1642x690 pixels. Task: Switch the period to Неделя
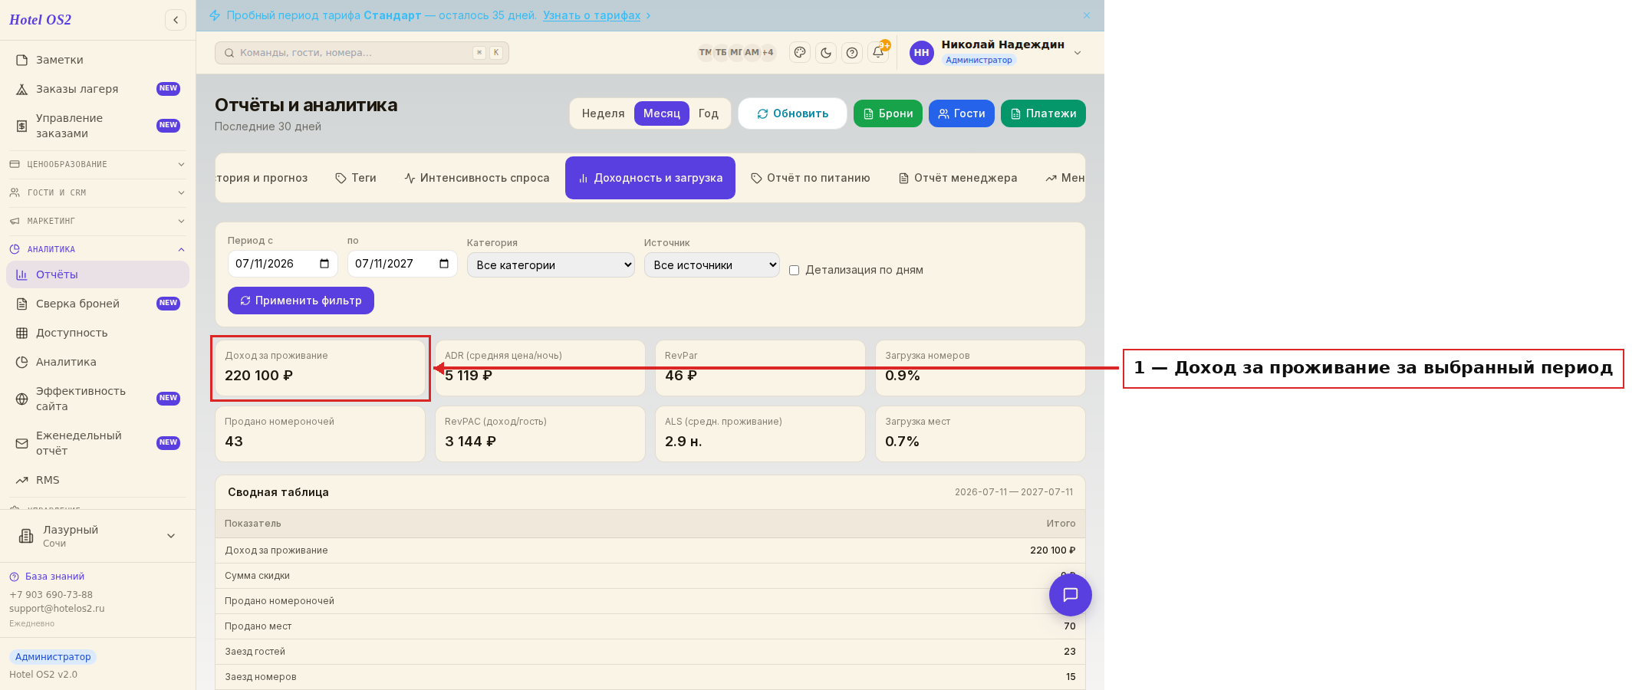click(x=603, y=113)
